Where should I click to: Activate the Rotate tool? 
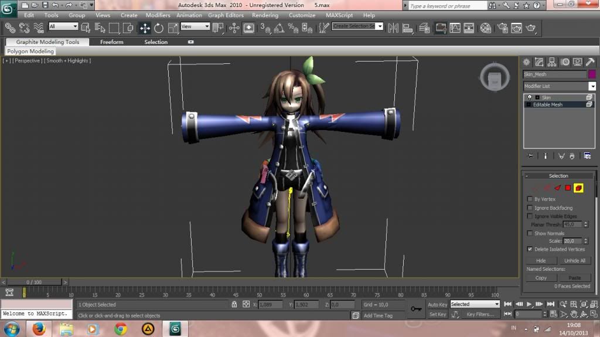tap(158, 28)
